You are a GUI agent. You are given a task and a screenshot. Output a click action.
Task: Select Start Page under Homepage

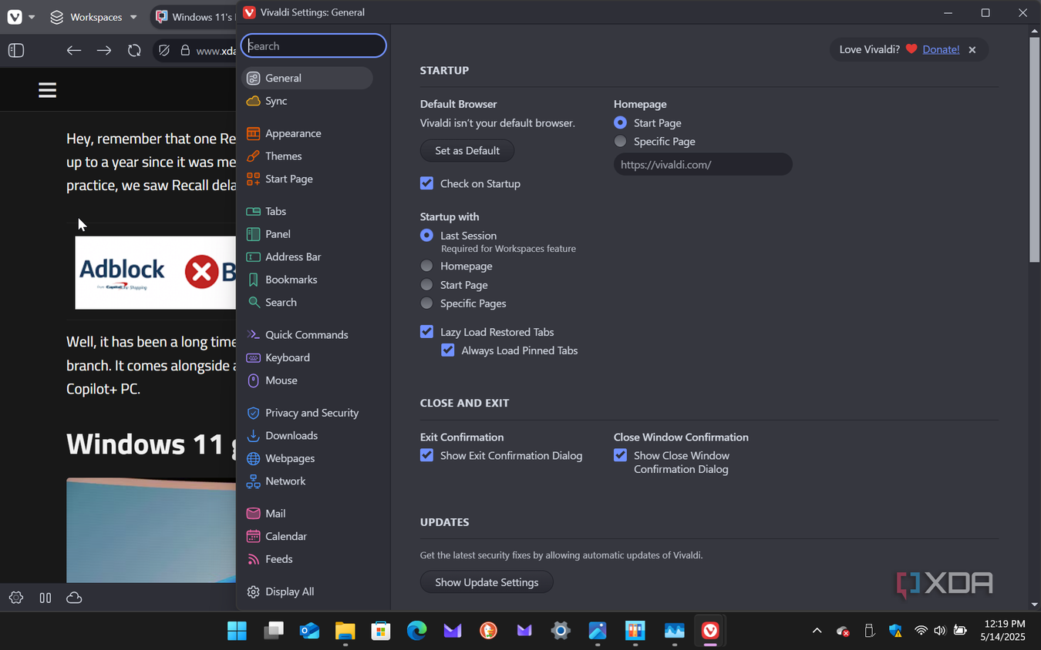pos(620,122)
